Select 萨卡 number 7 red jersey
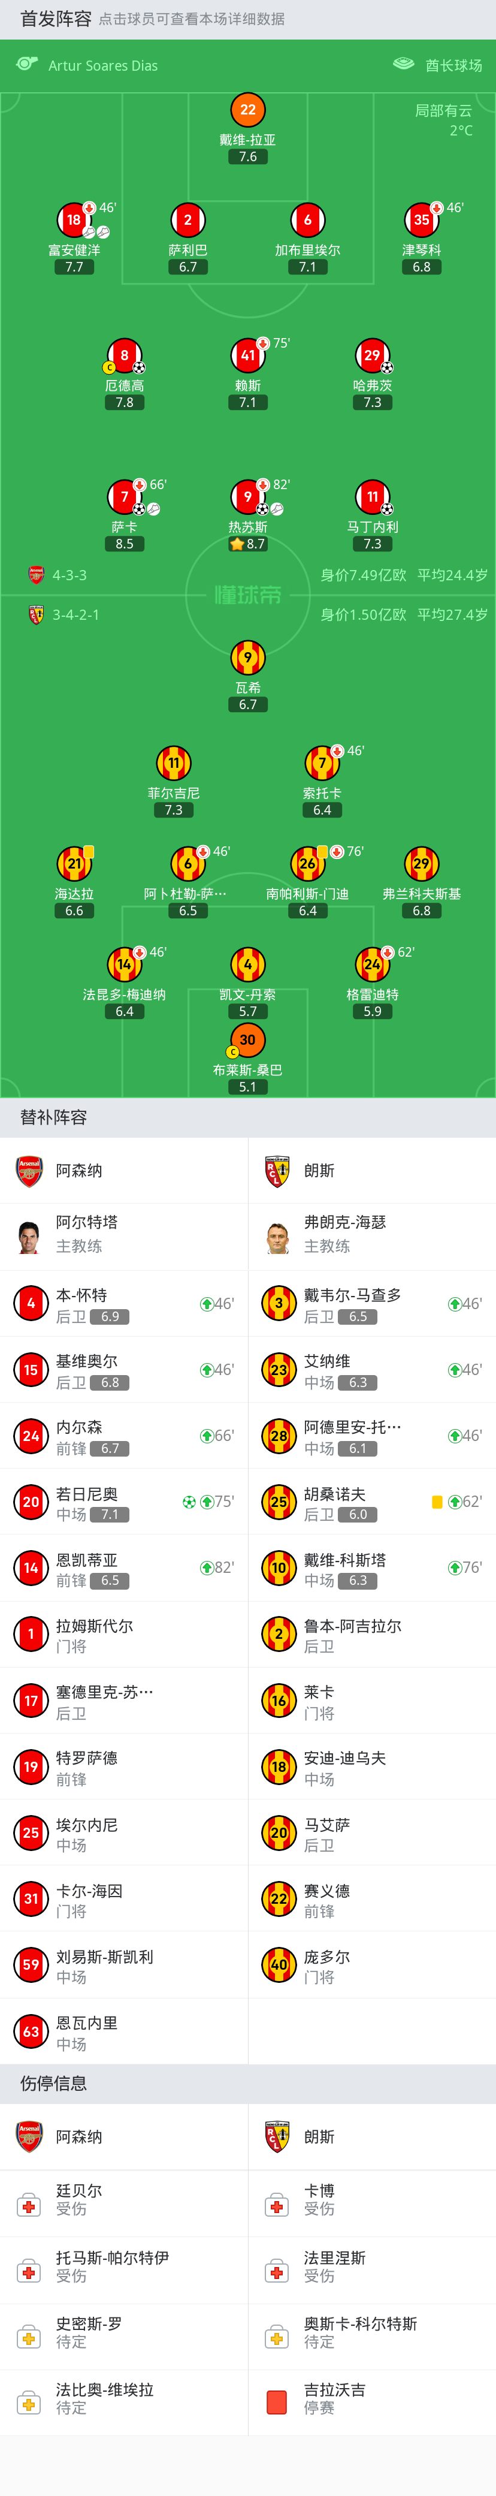This screenshot has height=2496, width=496. (x=124, y=497)
